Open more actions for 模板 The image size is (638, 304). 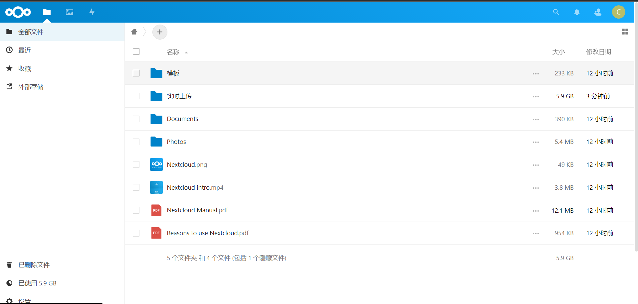[x=535, y=74]
